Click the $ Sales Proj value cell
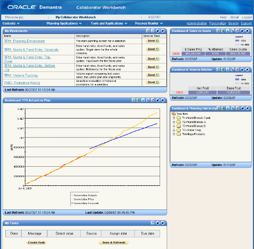The width and height of the screenshot is (254, 249). (x=193, y=54)
